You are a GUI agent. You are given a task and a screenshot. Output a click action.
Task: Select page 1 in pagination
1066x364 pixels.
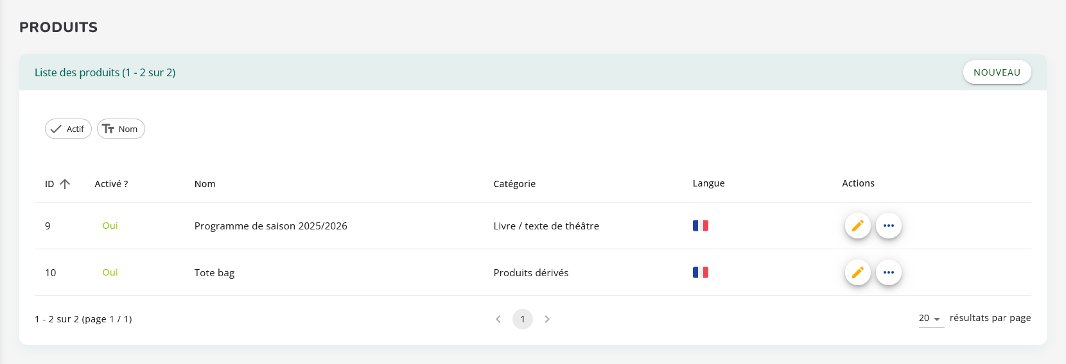click(x=523, y=319)
